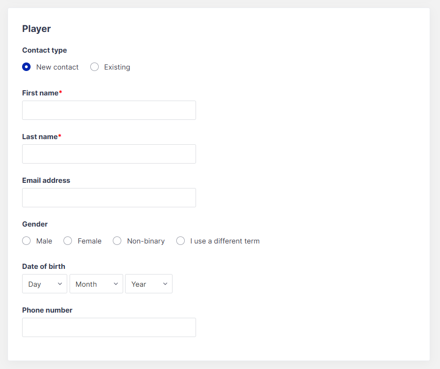Focus the Last name text box
Image resolution: width=440 pixels, height=369 pixels.
click(x=109, y=154)
